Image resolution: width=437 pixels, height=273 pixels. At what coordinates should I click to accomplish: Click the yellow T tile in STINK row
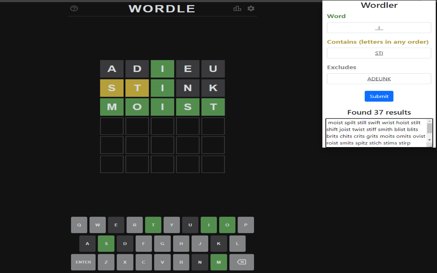[137, 88]
